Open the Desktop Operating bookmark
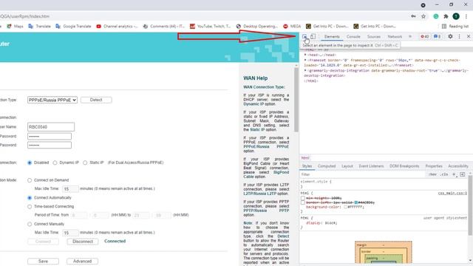Viewport: 473px width, 266px height. pos(257,27)
